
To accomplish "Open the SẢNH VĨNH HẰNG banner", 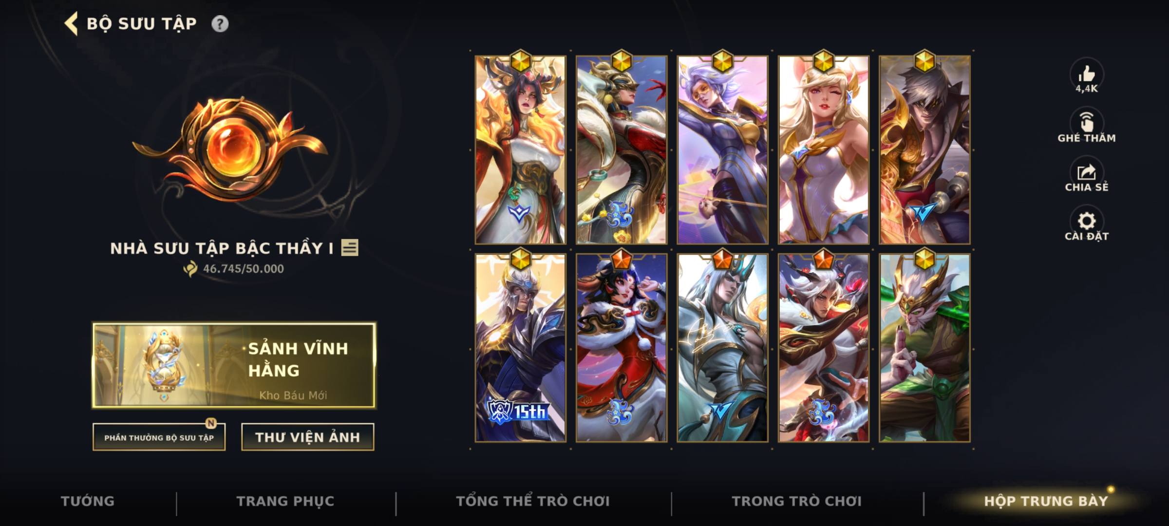I will coord(234,365).
